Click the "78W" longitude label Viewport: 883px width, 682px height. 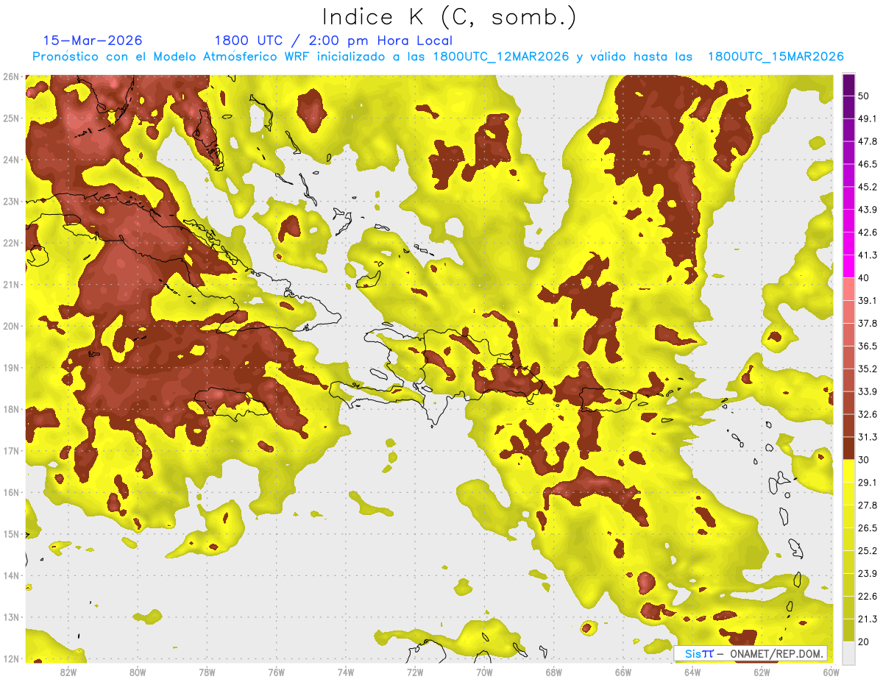pos(207,672)
